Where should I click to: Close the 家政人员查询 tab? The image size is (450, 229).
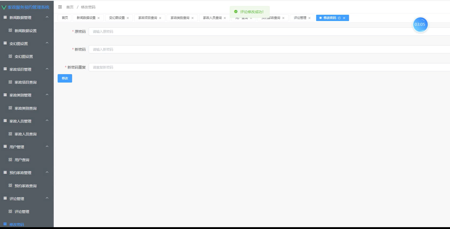coord(225,18)
